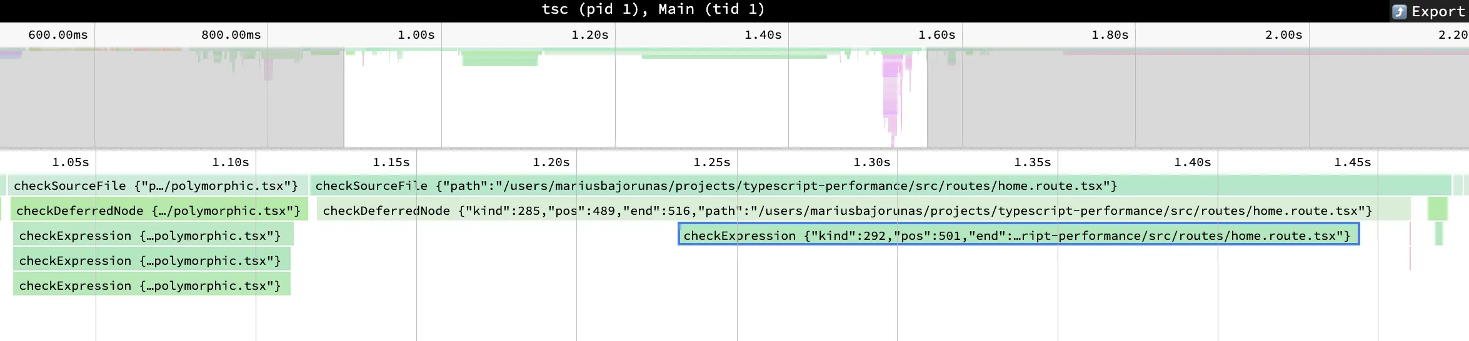Select the second checkExpression polymorphic.tsx frame
The image size is (1469, 341).
click(152, 260)
